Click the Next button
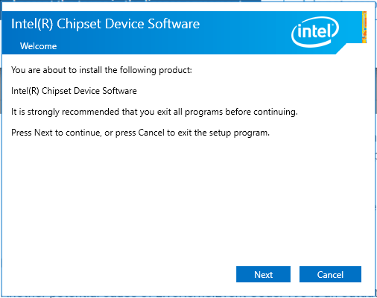 pos(263,274)
